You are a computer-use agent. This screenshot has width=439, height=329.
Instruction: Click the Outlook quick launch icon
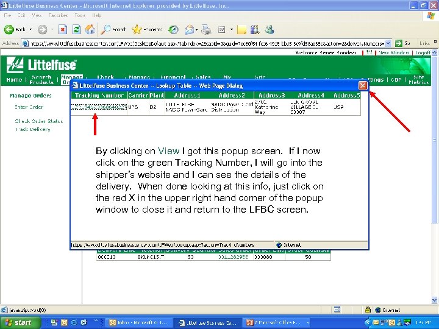pyautogui.click(x=64, y=322)
